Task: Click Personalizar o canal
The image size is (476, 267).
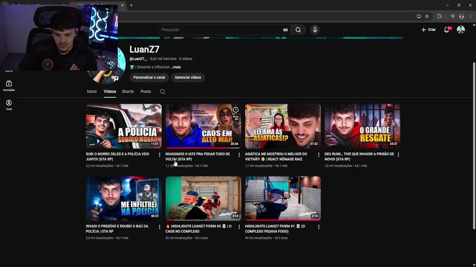Action: (149, 78)
